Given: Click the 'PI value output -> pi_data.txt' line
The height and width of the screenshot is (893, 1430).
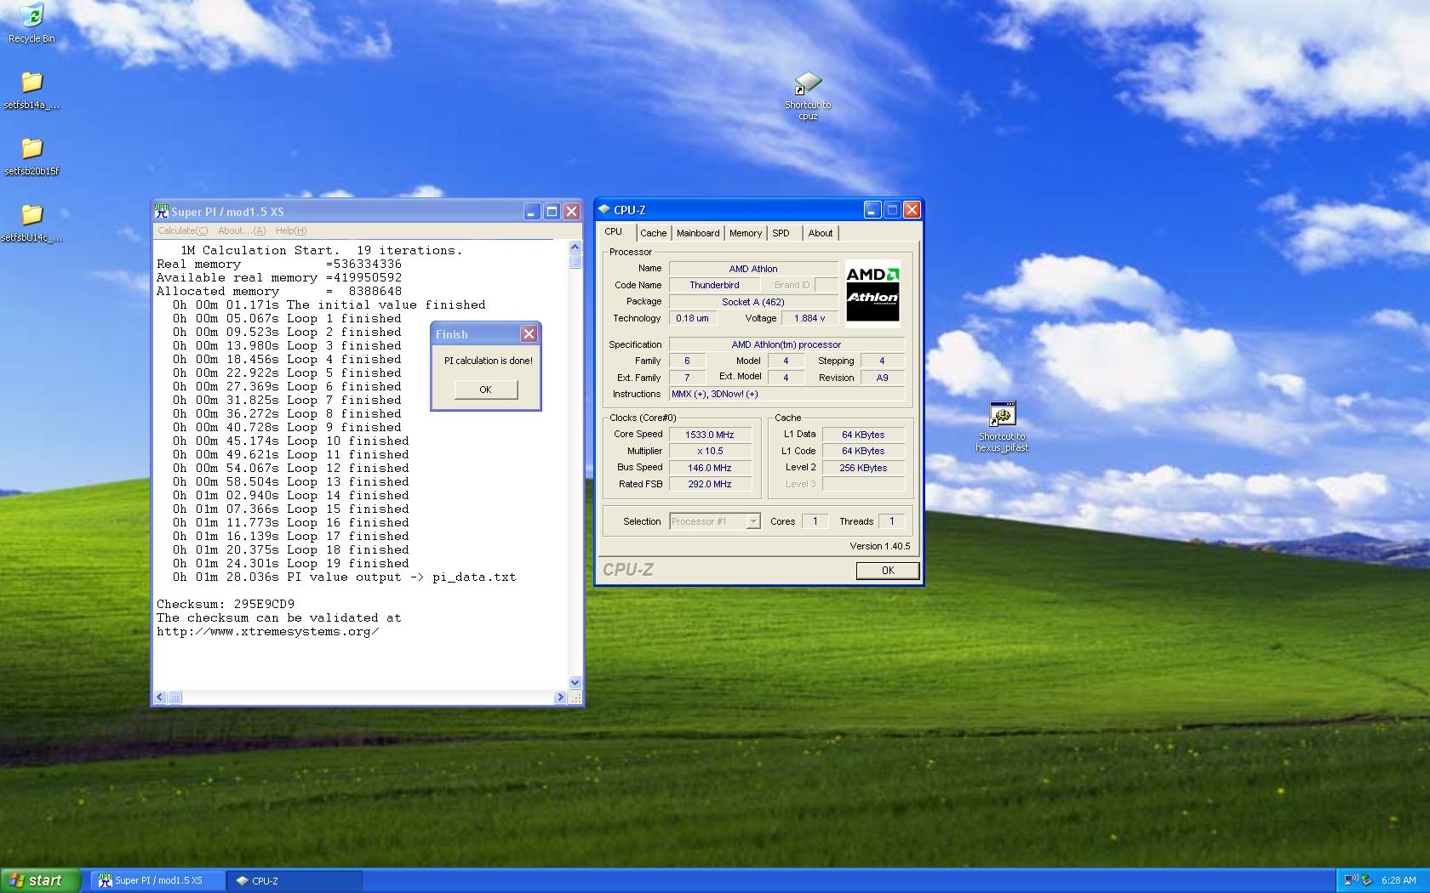Looking at the screenshot, I should click(344, 577).
